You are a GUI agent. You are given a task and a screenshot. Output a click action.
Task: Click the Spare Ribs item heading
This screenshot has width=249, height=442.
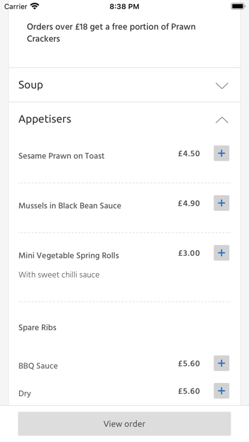[x=37, y=328]
